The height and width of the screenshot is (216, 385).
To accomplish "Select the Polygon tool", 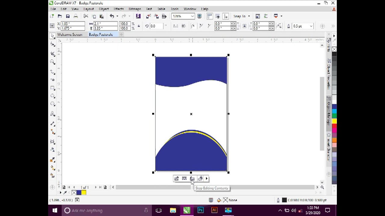I will point(53,104).
